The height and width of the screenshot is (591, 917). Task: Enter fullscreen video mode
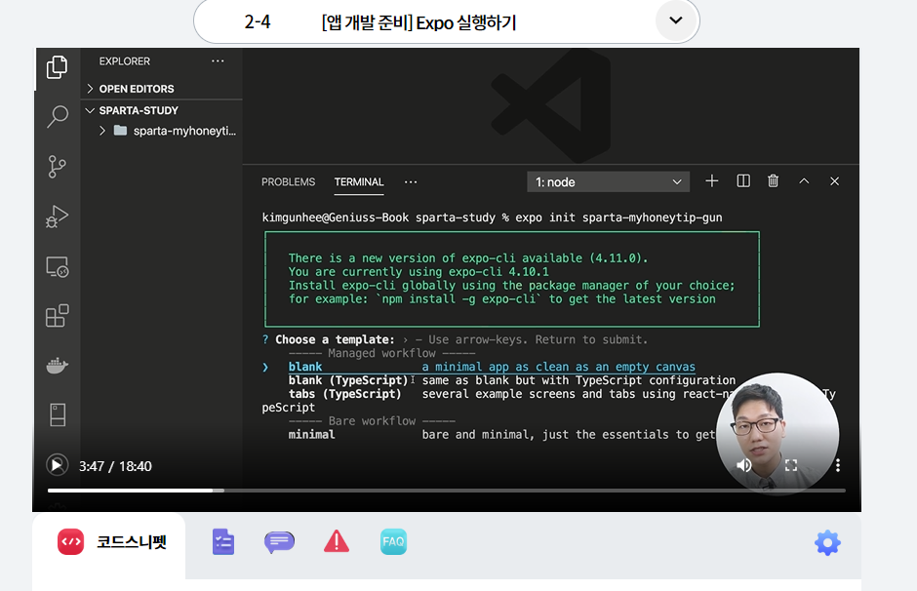point(791,465)
